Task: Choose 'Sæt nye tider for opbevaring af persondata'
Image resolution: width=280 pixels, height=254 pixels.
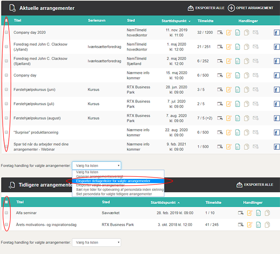Action: 118,189
